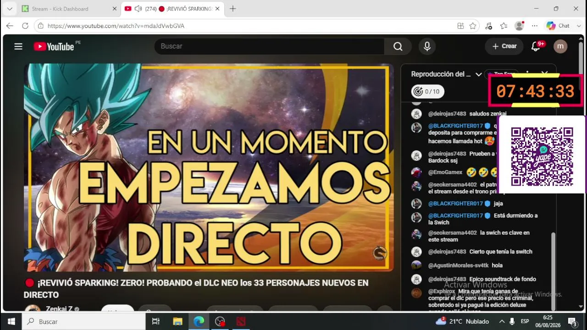Open the Edge favorites list
Viewport: 587px width, 330px height.
504,26
